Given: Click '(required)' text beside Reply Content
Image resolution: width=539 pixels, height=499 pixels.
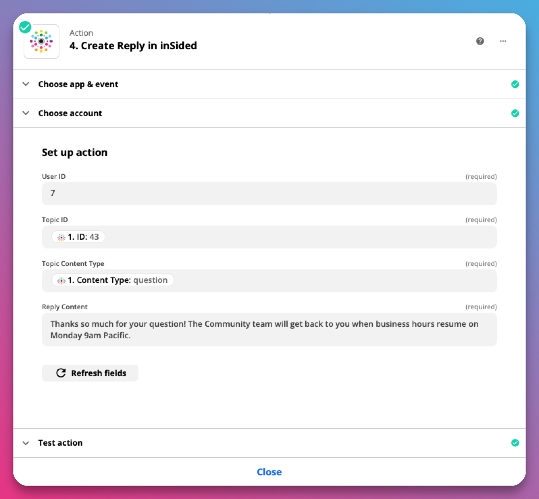Looking at the screenshot, I should click(481, 307).
